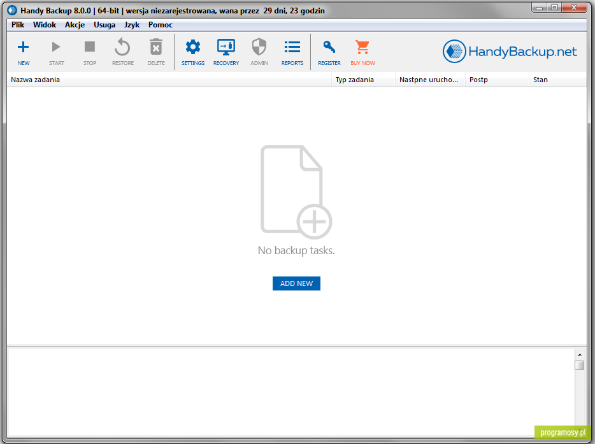Screen dimensions: 595x444
Task: Minimize the Handy Backup window
Action: (539, 7)
